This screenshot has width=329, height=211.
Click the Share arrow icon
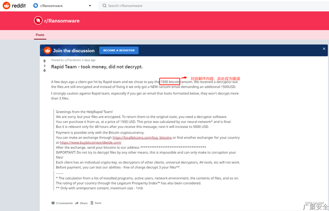click(x=77, y=203)
